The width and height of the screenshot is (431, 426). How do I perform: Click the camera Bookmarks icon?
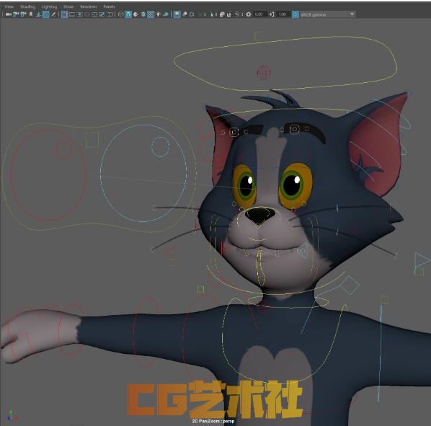tap(31, 14)
